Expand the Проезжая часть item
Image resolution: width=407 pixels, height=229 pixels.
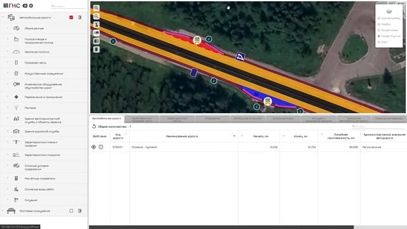tap(8, 62)
